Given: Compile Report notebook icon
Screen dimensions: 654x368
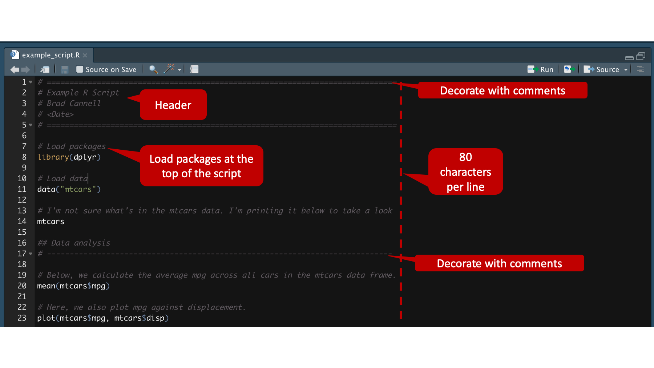Looking at the screenshot, I should pos(194,69).
